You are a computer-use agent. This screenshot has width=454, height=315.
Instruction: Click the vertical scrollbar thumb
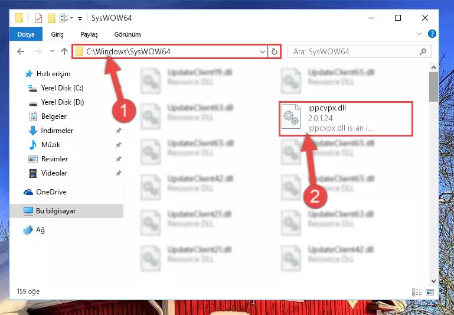pos(433,87)
